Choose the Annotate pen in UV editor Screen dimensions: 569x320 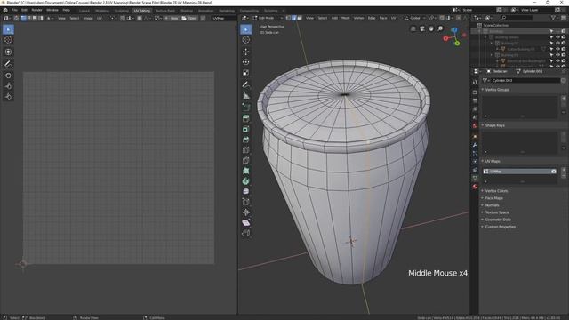pyautogui.click(x=8, y=64)
